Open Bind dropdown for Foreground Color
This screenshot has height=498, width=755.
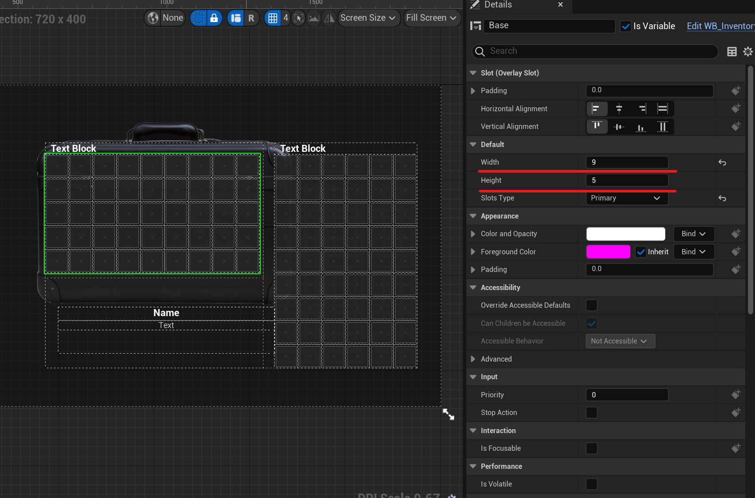coord(694,252)
